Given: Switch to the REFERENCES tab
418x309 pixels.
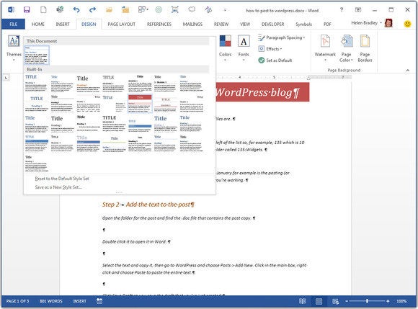Looking at the screenshot, I should point(159,24).
